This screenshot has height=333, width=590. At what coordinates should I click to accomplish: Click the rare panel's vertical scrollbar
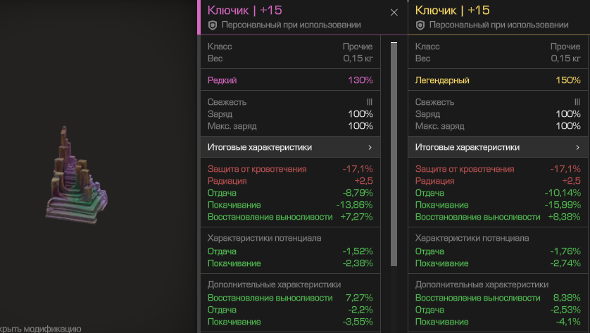[x=394, y=154]
